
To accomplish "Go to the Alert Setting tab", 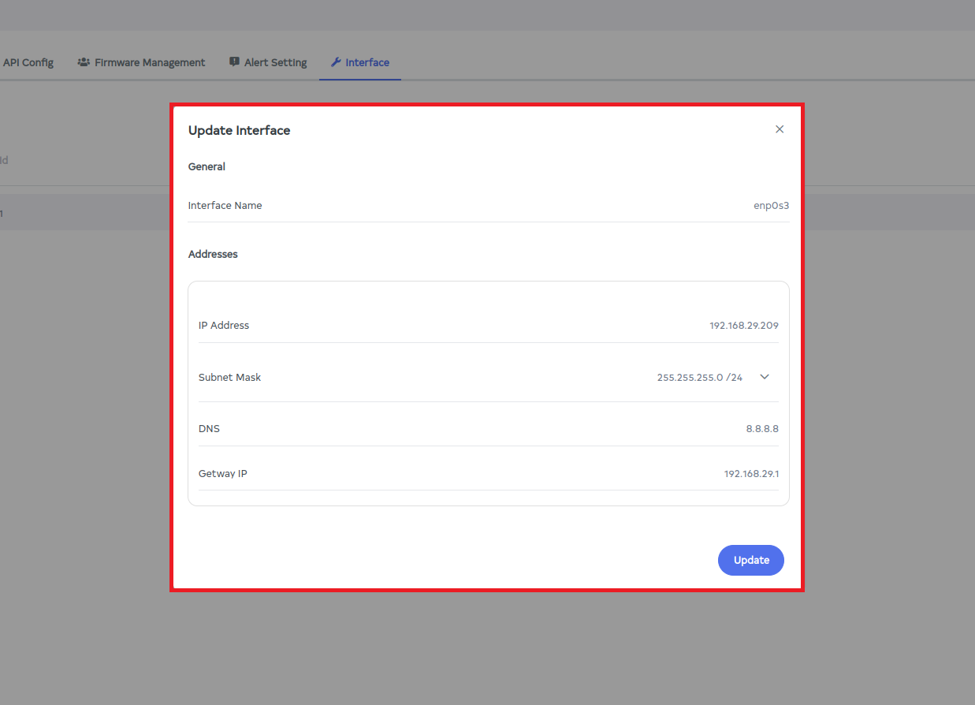I will (275, 62).
